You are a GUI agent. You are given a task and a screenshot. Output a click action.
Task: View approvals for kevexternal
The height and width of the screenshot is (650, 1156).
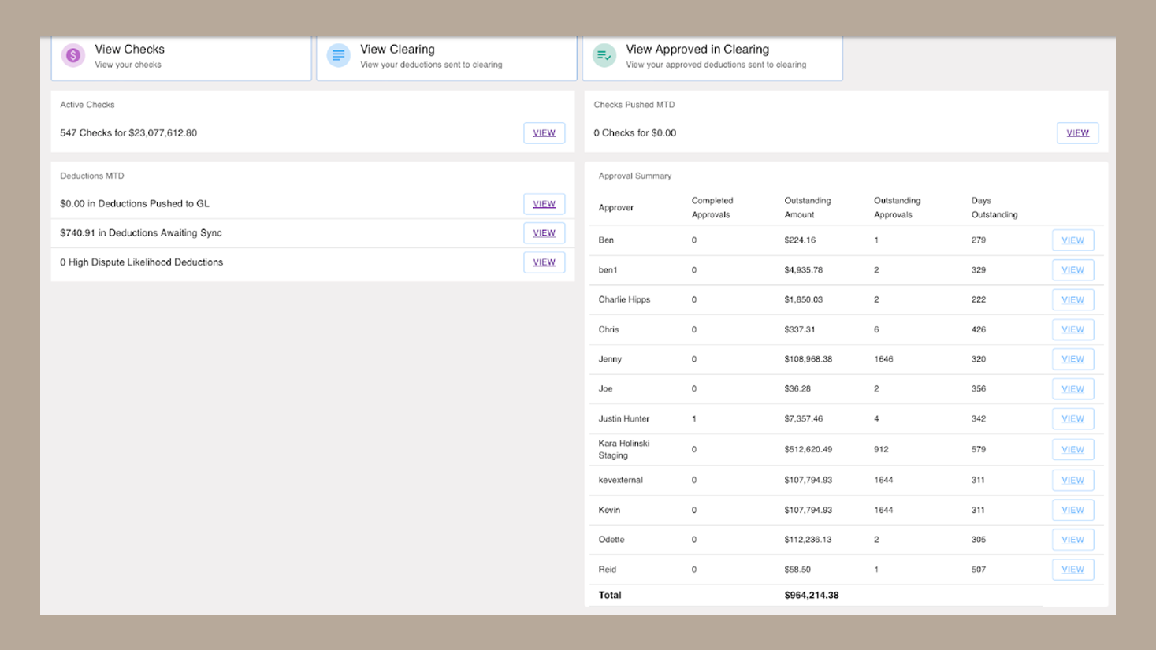coord(1072,481)
